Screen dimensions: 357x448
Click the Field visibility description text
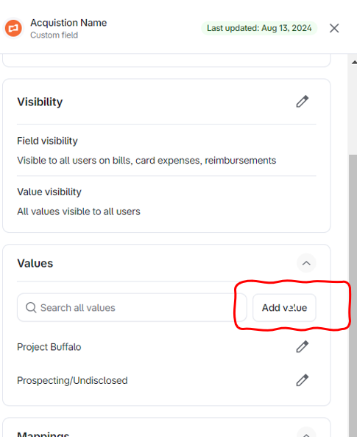click(x=146, y=161)
